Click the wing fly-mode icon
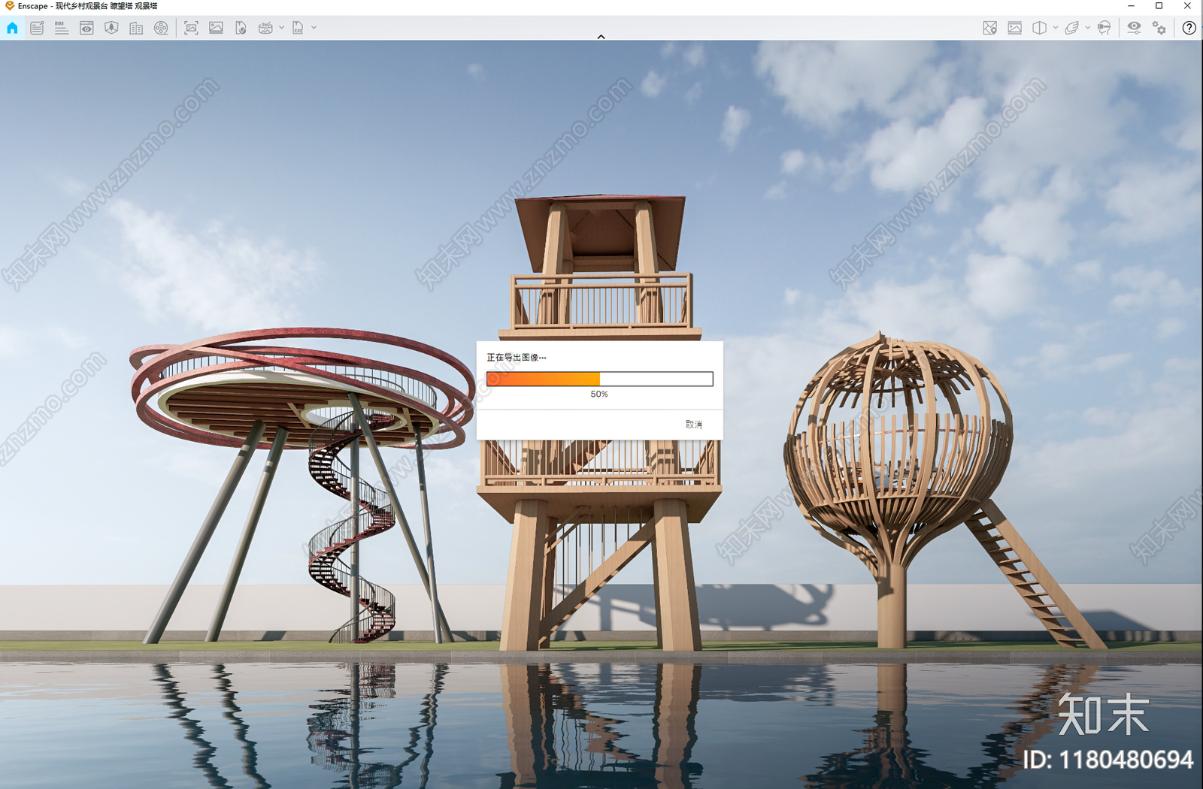Image resolution: width=1203 pixels, height=789 pixels. tap(1072, 28)
